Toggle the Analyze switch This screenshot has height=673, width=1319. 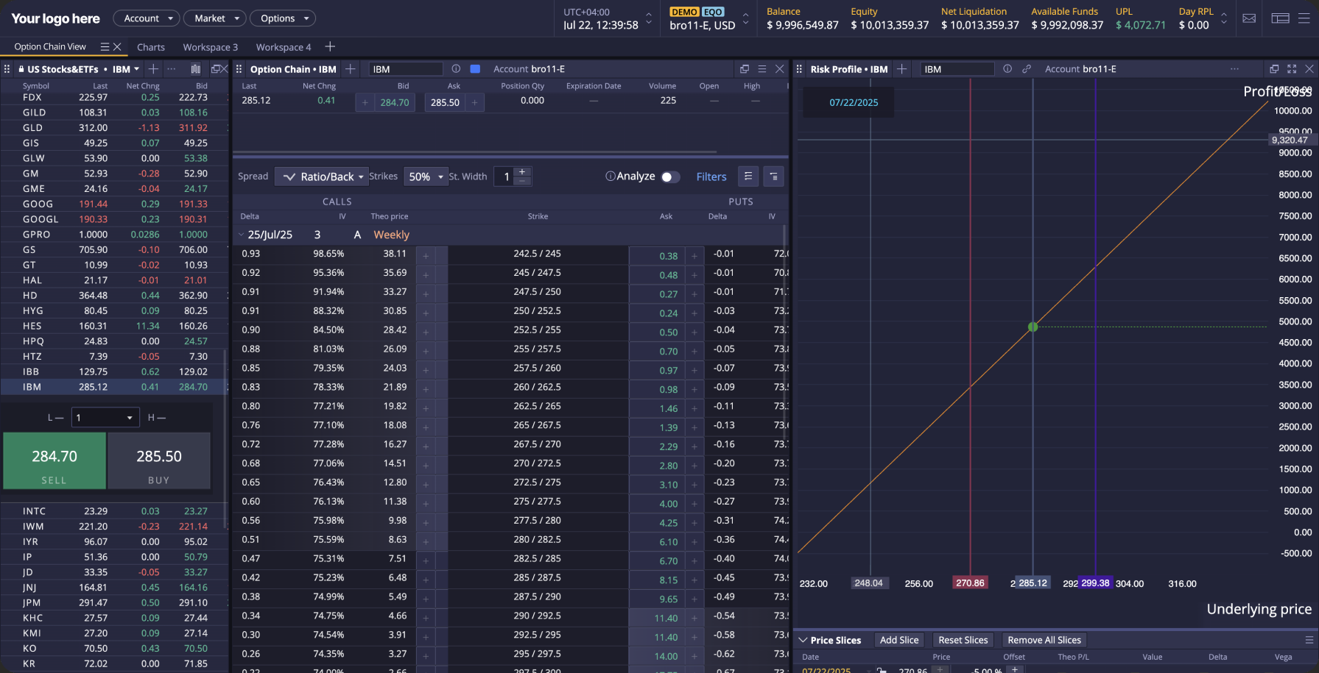670,177
